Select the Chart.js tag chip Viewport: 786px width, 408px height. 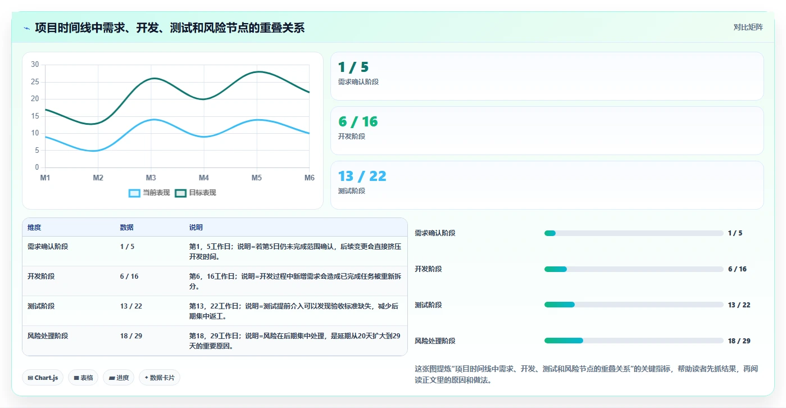[x=43, y=378]
